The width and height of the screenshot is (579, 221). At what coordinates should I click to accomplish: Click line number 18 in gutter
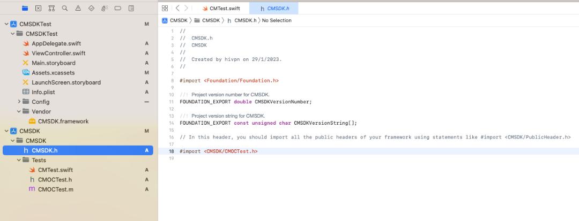172,151
